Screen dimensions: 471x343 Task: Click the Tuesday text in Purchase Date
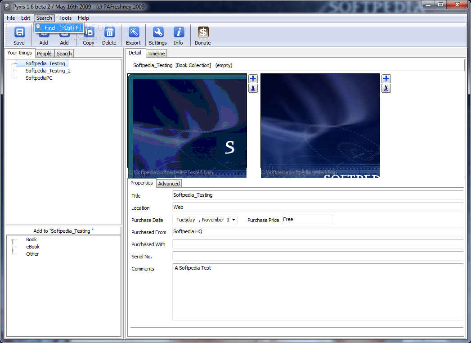click(186, 220)
